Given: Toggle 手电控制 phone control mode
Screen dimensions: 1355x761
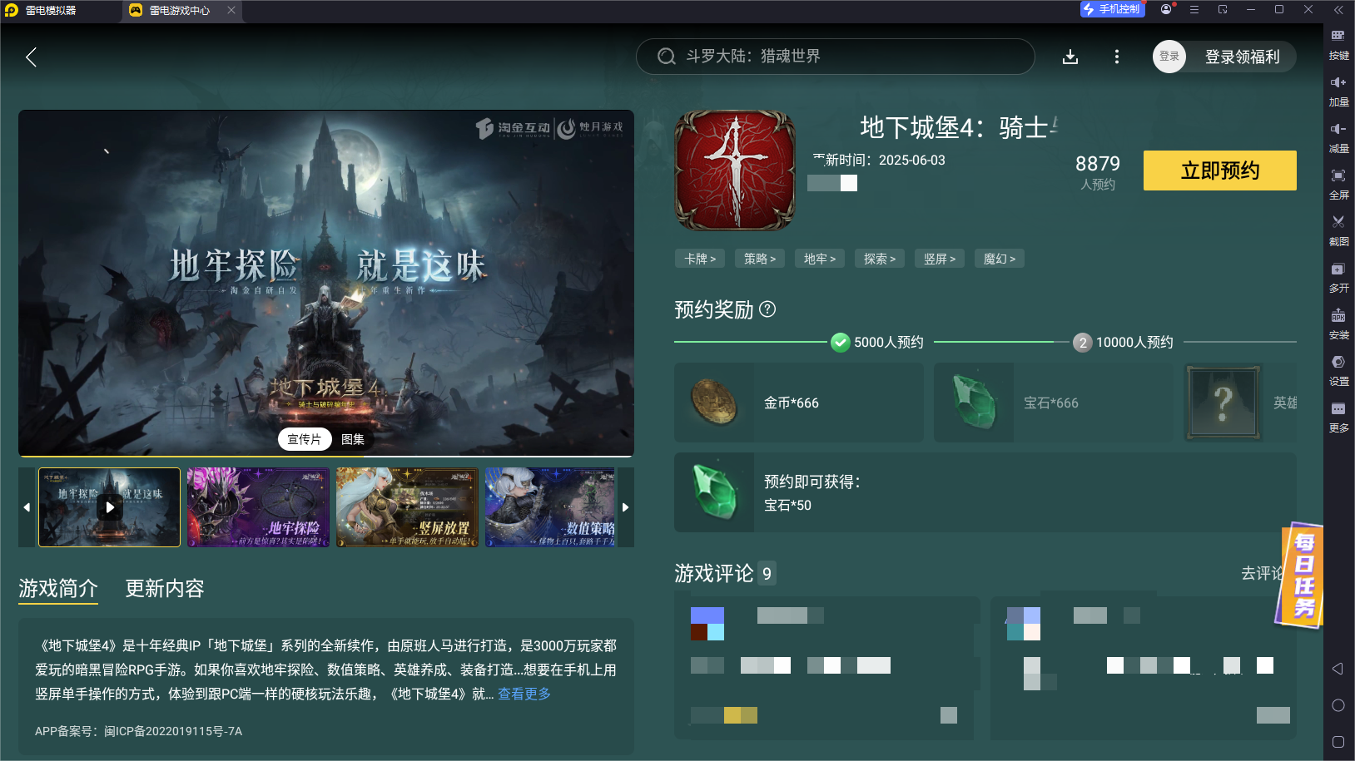Looking at the screenshot, I should tap(1112, 9).
